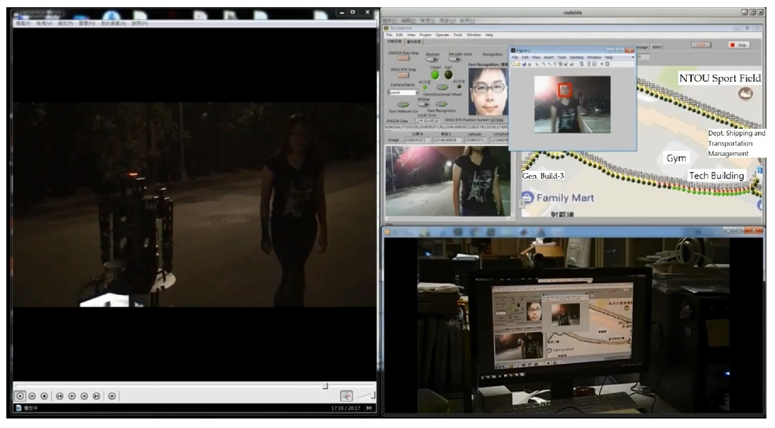Image resolution: width=775 pixels, height=428 pixels.
Task: Expand the brush tool dropdown arrow in Figure 1
Action: click(x=576, y=64)
